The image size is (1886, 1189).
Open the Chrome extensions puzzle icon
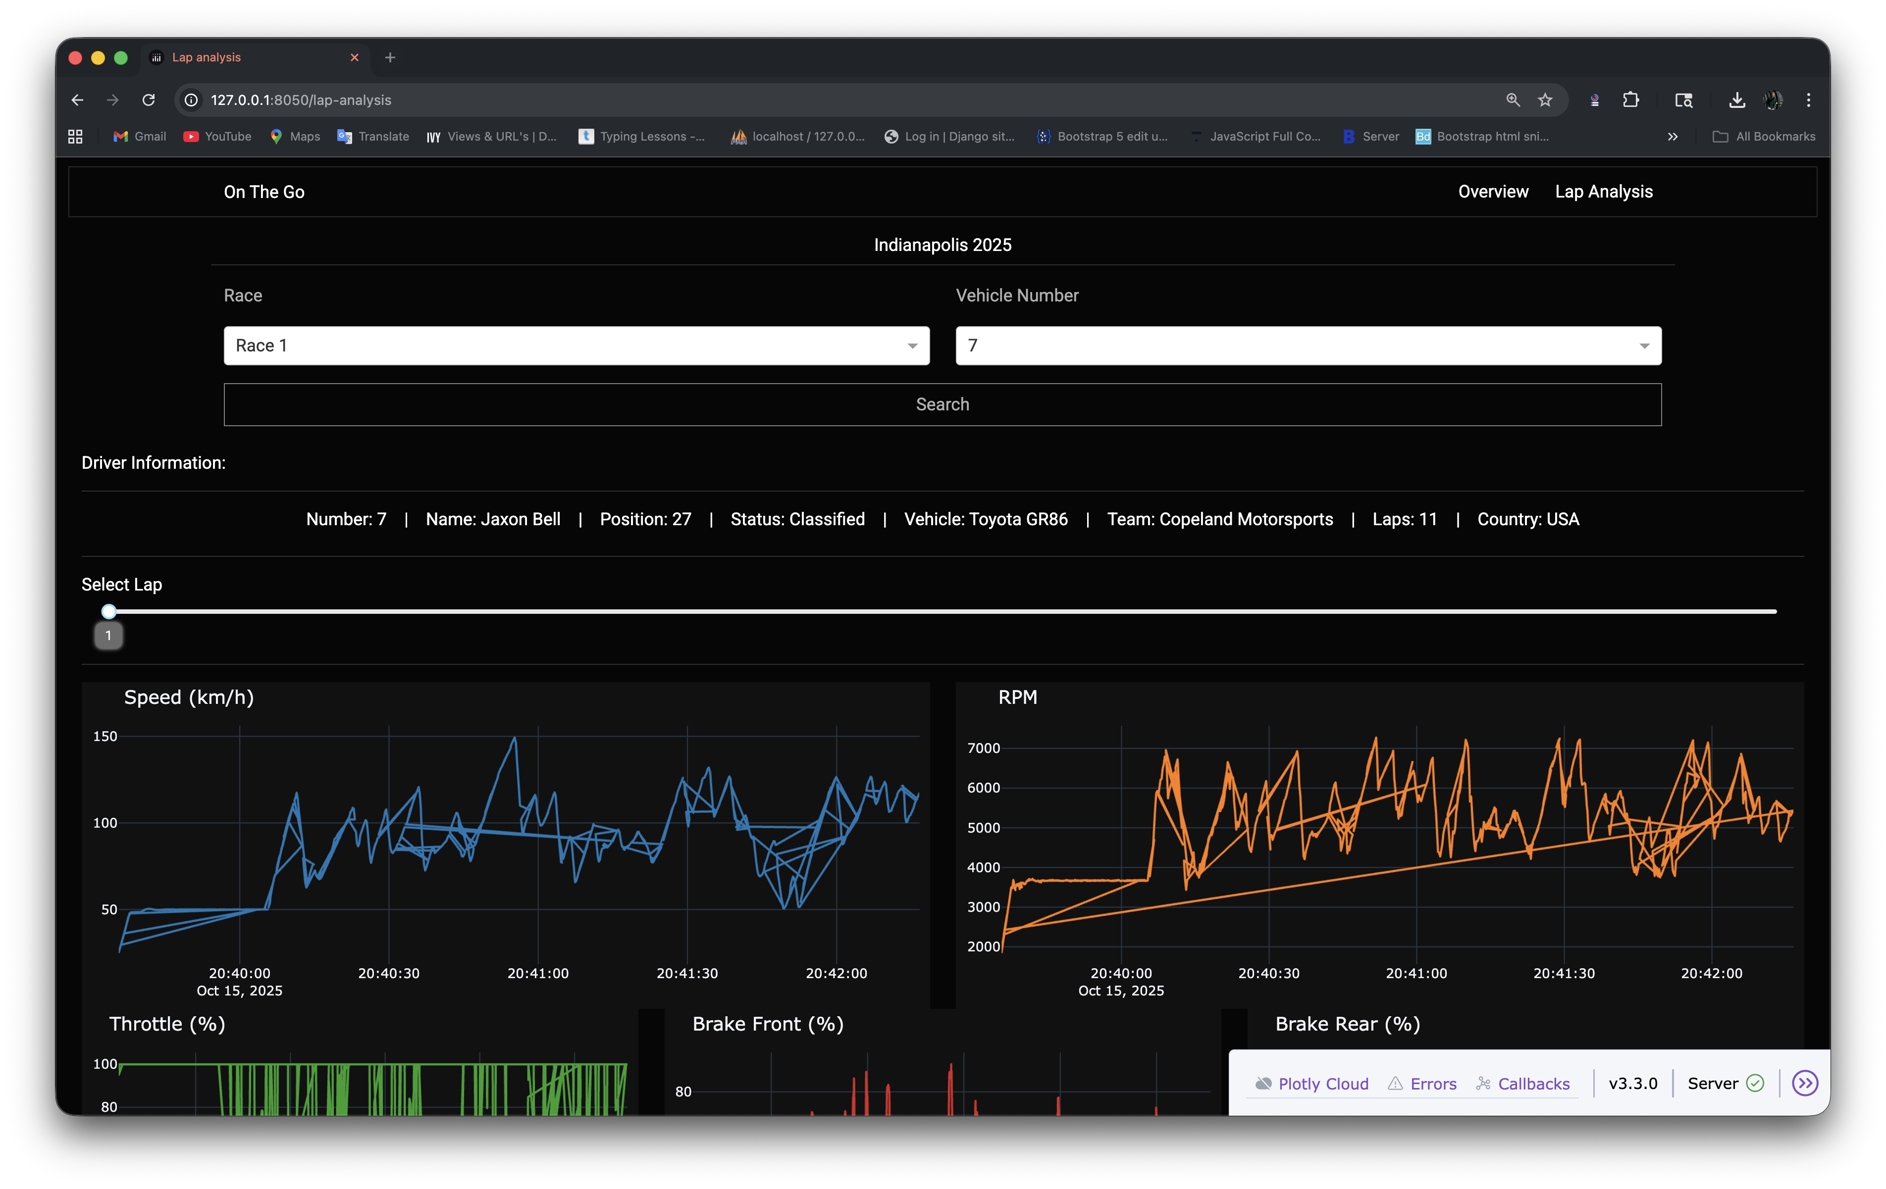(x=1630, y=100)
